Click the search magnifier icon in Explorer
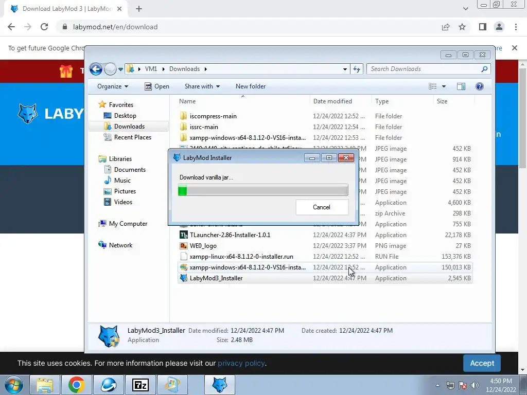The height and width of the screenshot is (395, 527). pyautogui.click(x=484, y=69)
